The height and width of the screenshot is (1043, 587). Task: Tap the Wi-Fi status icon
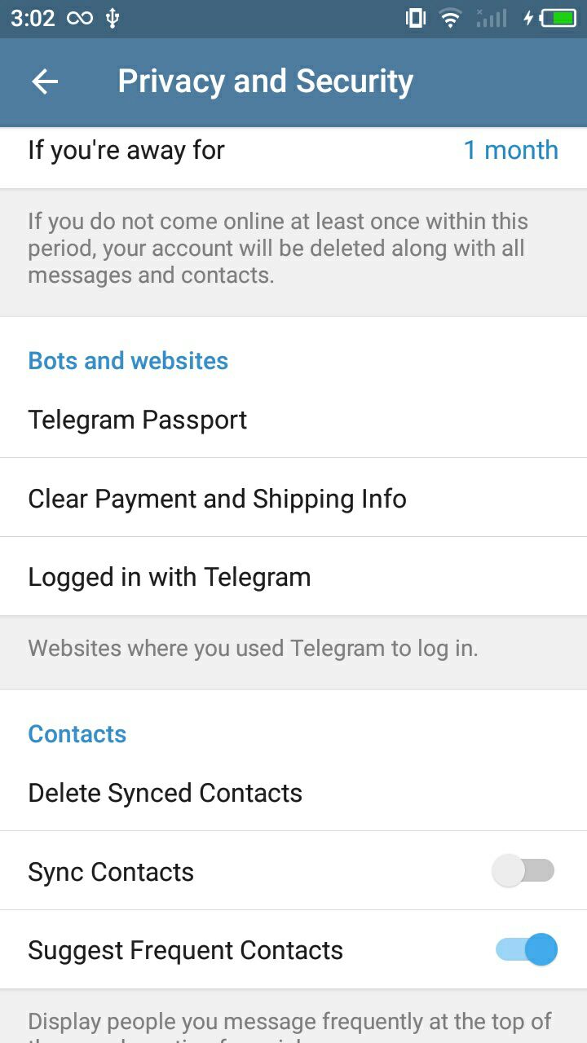[450, 18]
